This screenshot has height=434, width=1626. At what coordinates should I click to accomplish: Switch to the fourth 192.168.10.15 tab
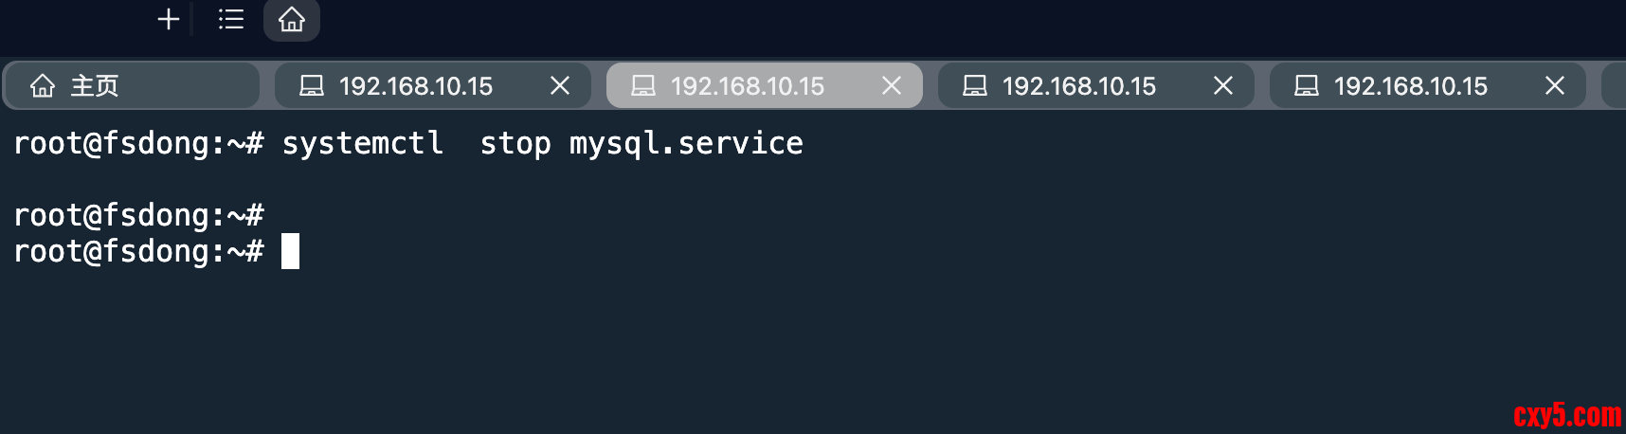[x=1411, y=86]
